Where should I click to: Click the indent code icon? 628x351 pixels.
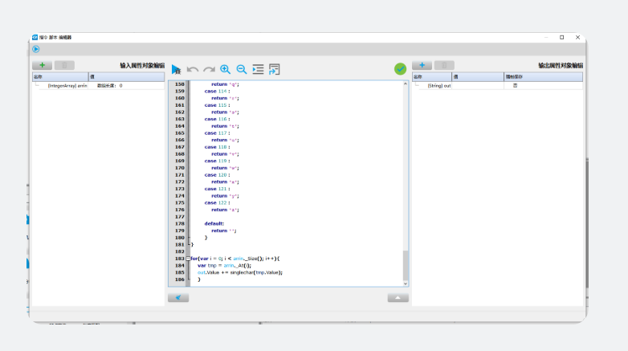258,70
